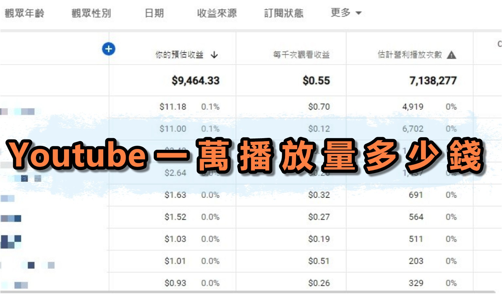This screenshot has height=294, width=502.
Task: Click the warning triangle beside 估計營利播放次數
Action: point(451,55)
